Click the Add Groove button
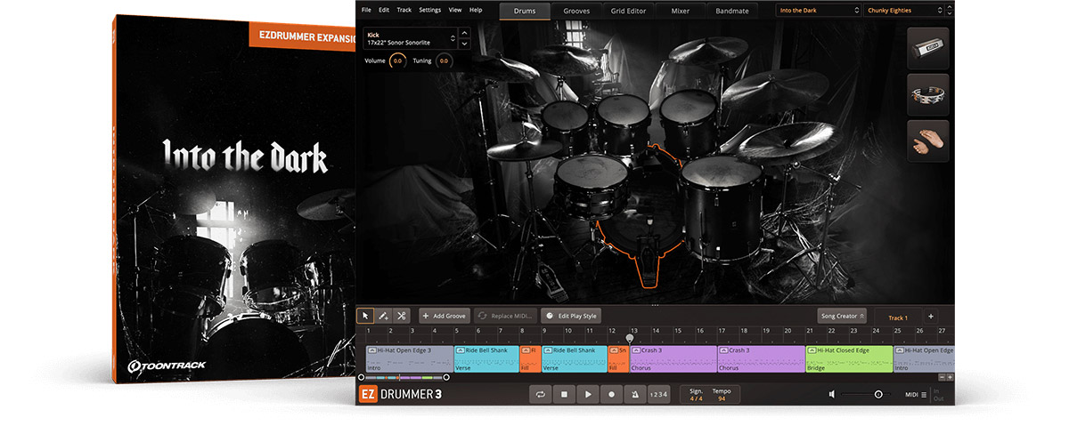The height and width of the screenshot is (434, 1069). (445, 316)
